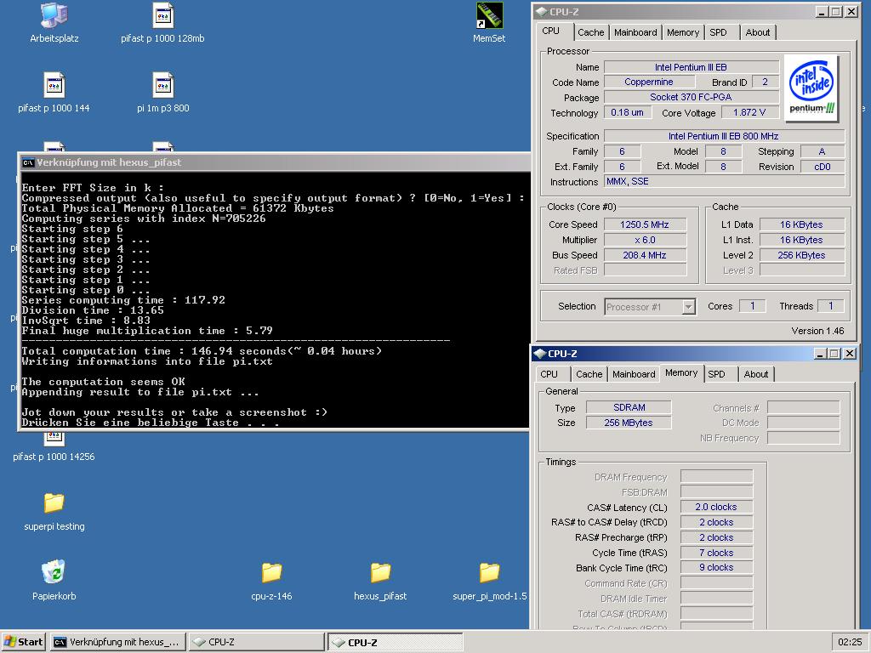871x653 pixels.
Task: Click the 0.18 um technology value
Action: 627,113
